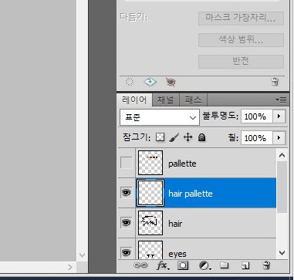Click the canvas vertical scroll down arrow

[x=82, y=255]
